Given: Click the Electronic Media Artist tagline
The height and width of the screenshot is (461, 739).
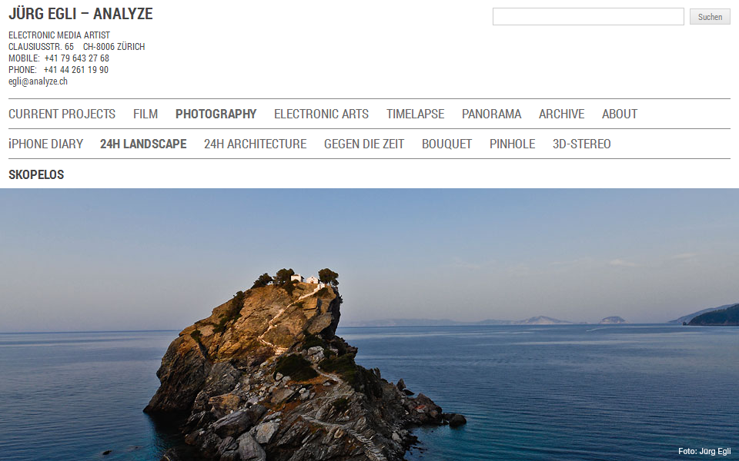Looking at the screenshot, I should (x=59, y=35).
